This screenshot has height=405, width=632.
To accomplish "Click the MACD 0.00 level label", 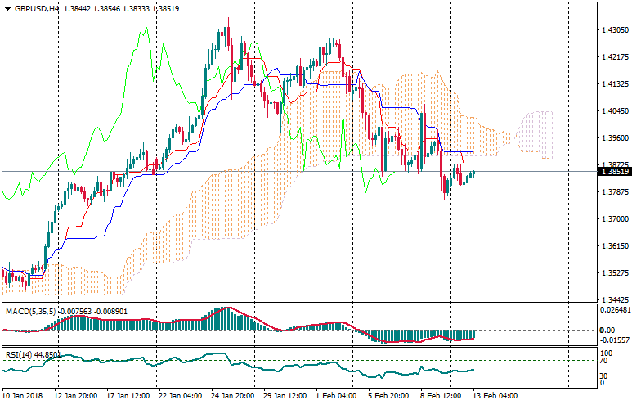I will (x=607, y=330).
